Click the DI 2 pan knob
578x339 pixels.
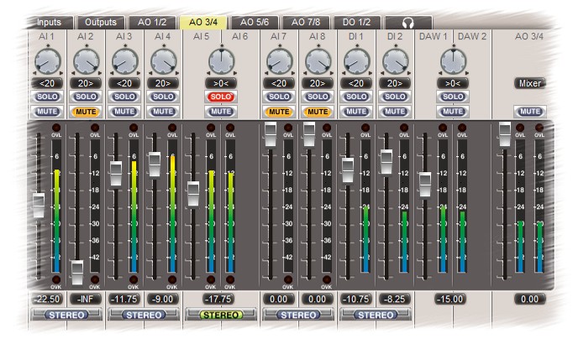tap(395, 61)
